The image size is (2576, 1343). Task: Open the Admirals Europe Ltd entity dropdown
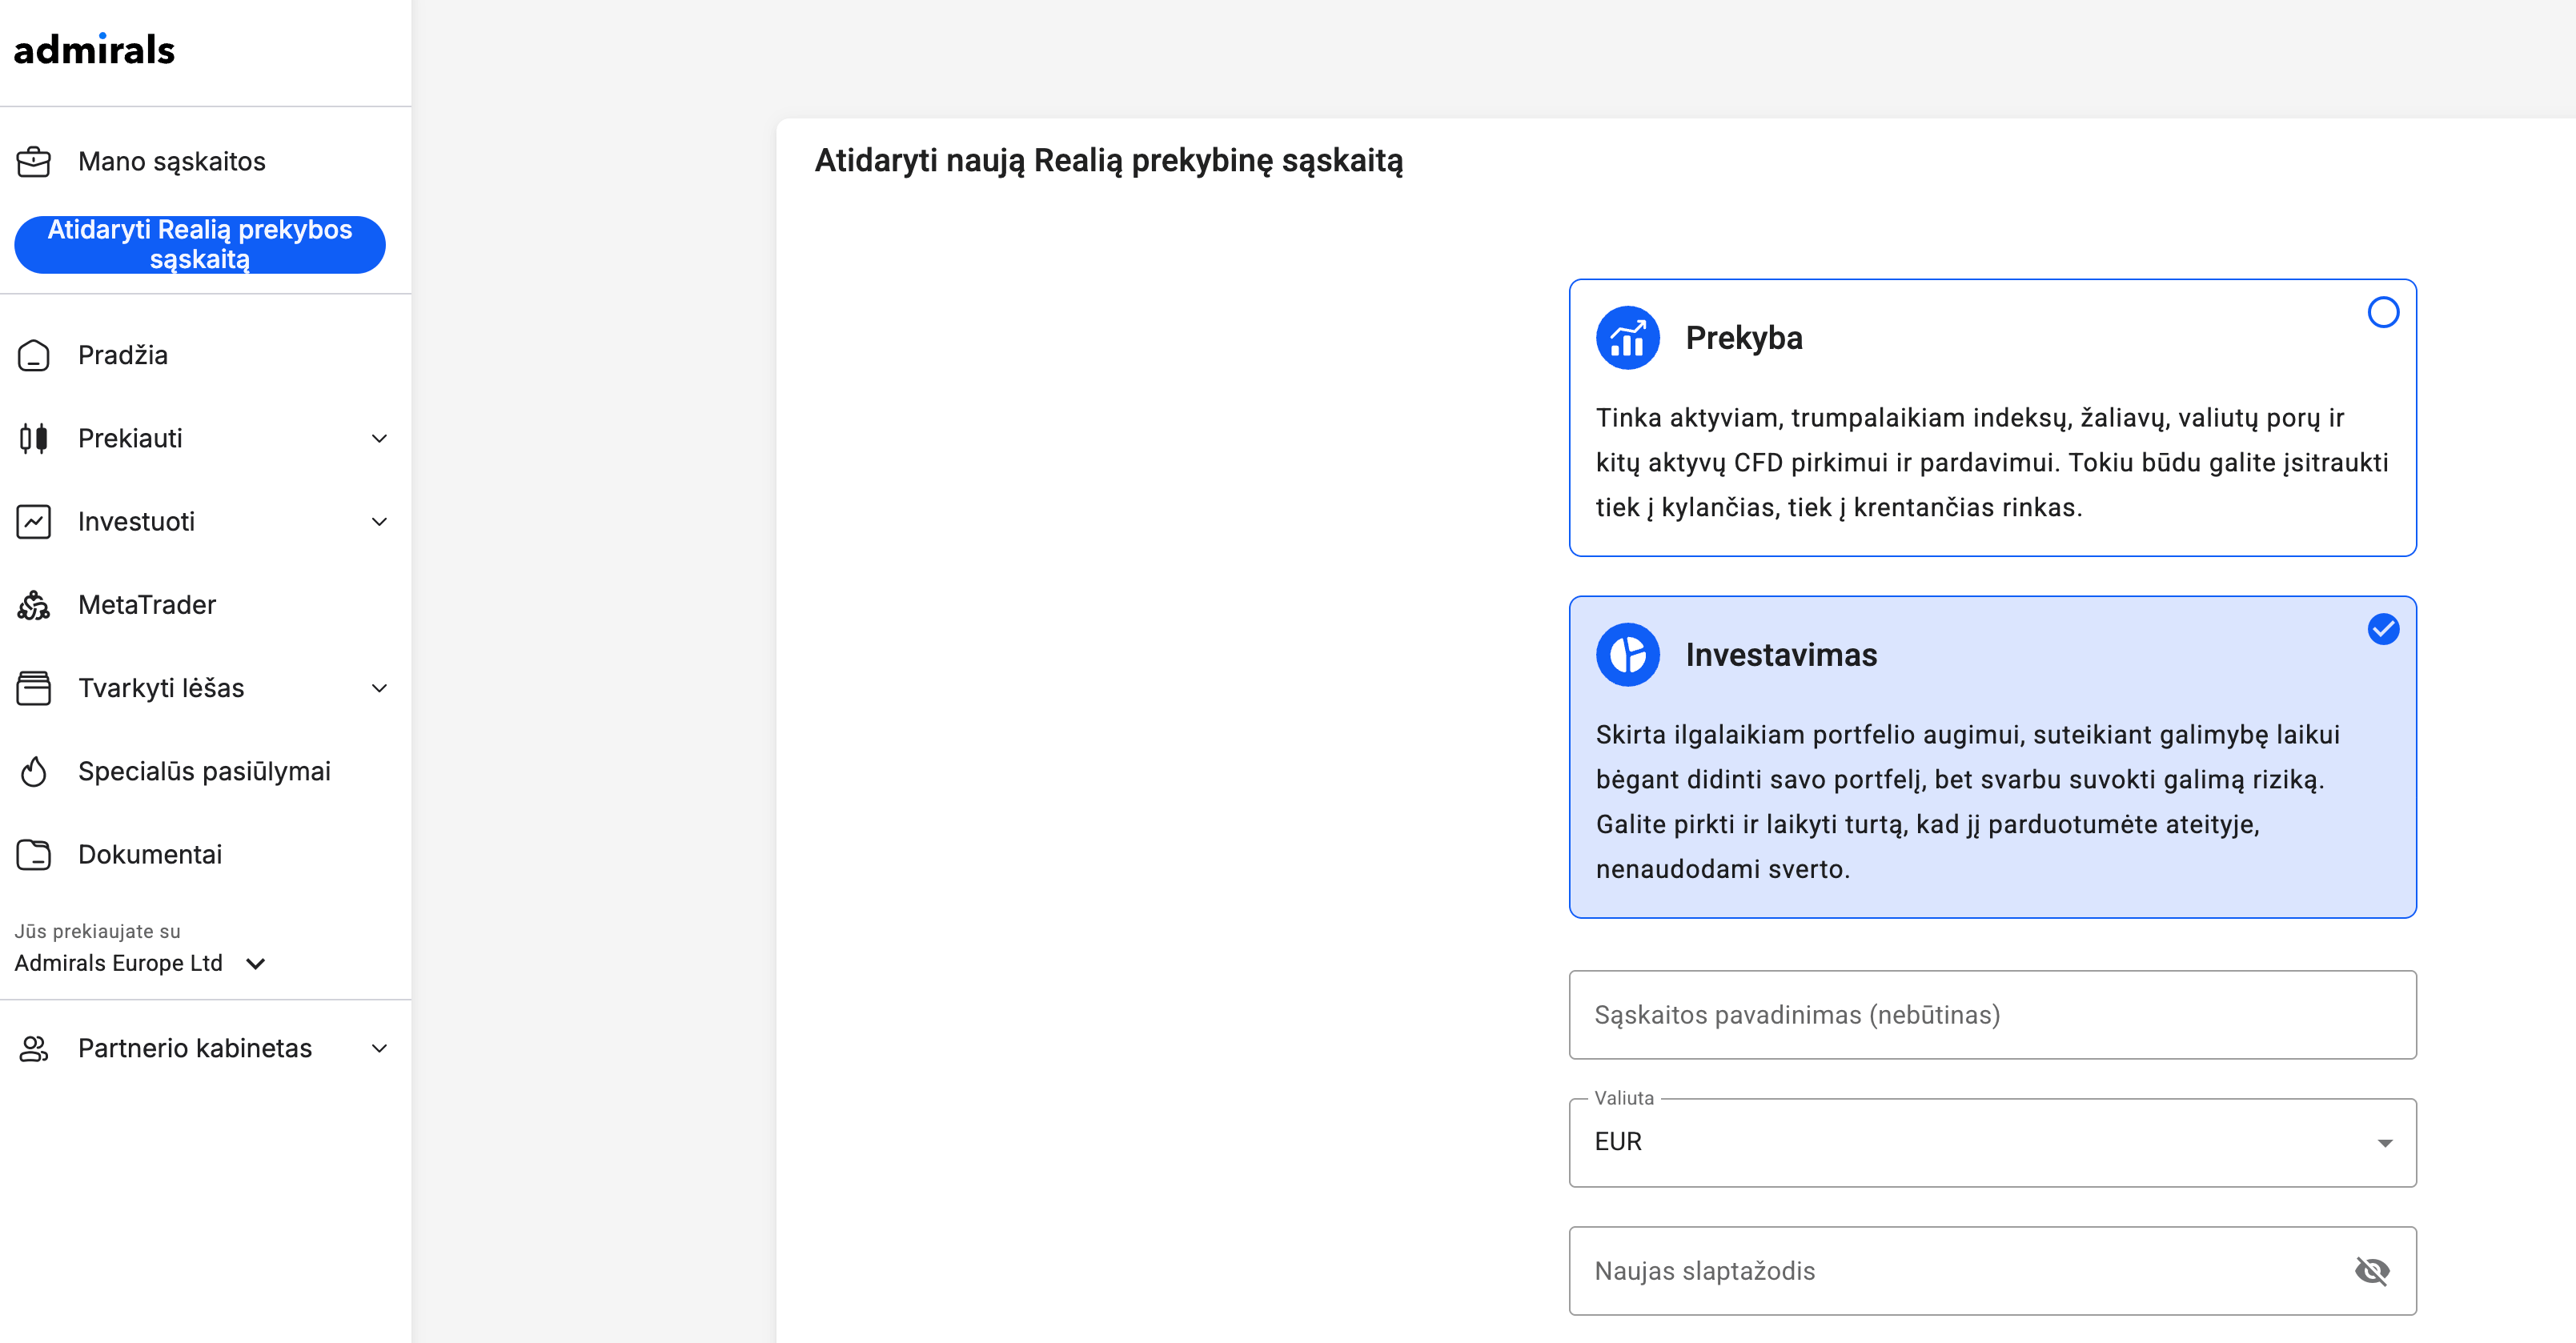pos(141,963)
